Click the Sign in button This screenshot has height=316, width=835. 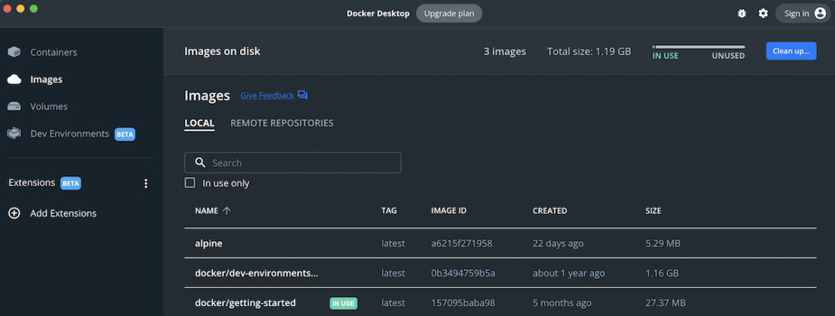(803, 14)
